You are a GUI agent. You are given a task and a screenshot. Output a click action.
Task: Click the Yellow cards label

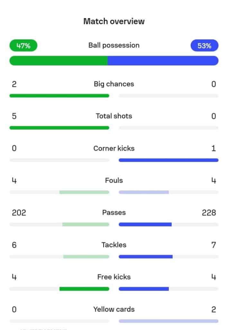pyautogui.click(x=114, y=309)
